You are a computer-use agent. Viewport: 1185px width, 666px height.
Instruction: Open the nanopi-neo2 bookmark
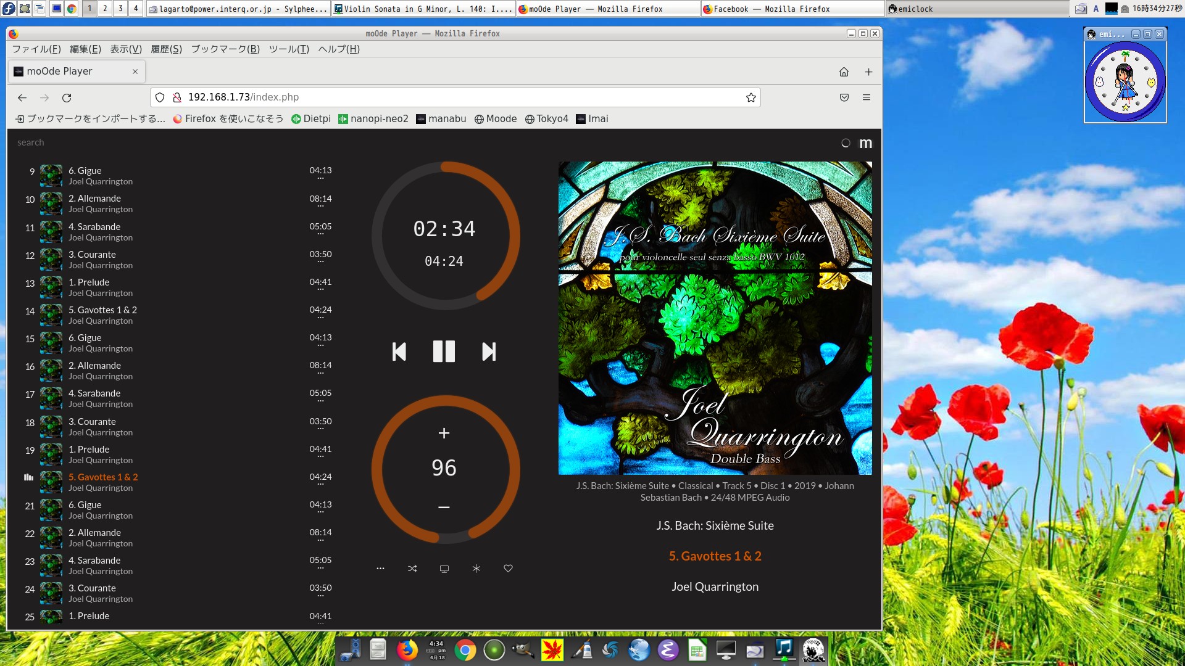373,119
